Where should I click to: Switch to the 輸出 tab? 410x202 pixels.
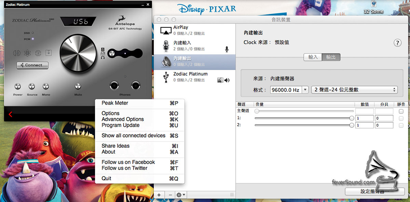[x=331, y=57]
